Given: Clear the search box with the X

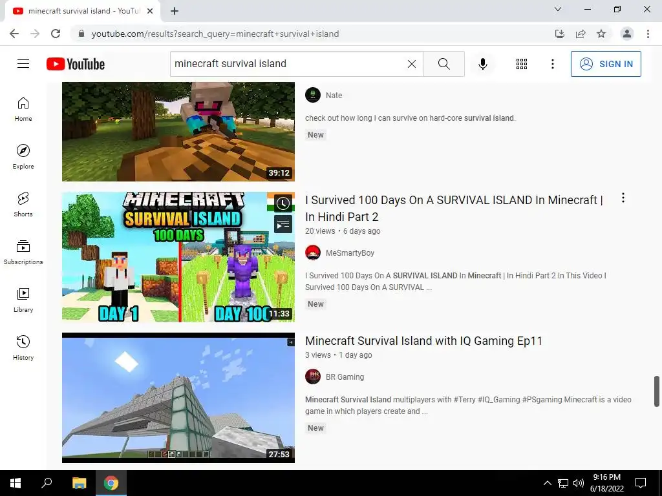Looking at the screenshot, I should pyautogui.click(x=412, y=64).
